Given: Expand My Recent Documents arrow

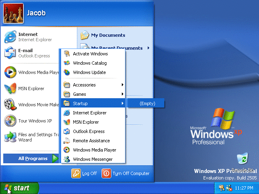Looking at the screenshot, I should [149, 48].
